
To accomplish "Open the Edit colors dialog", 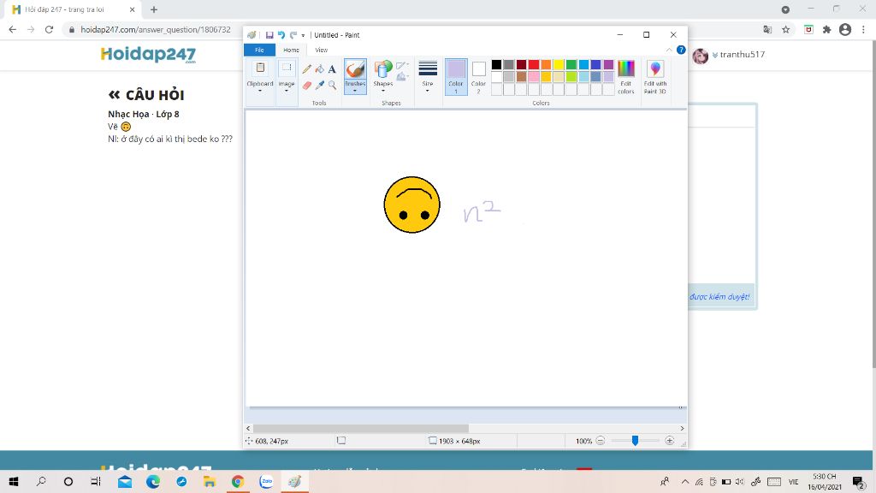I will tap(625, 76).
